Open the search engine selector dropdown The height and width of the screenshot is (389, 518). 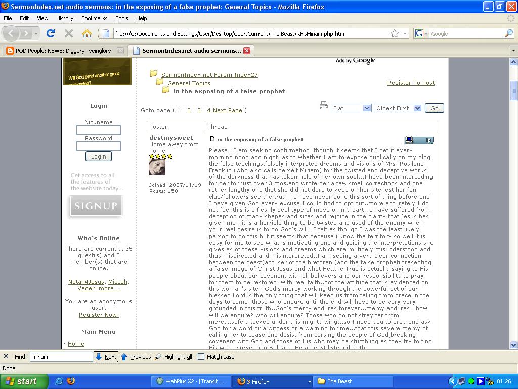pyautogui.click(x=426, y=34)
